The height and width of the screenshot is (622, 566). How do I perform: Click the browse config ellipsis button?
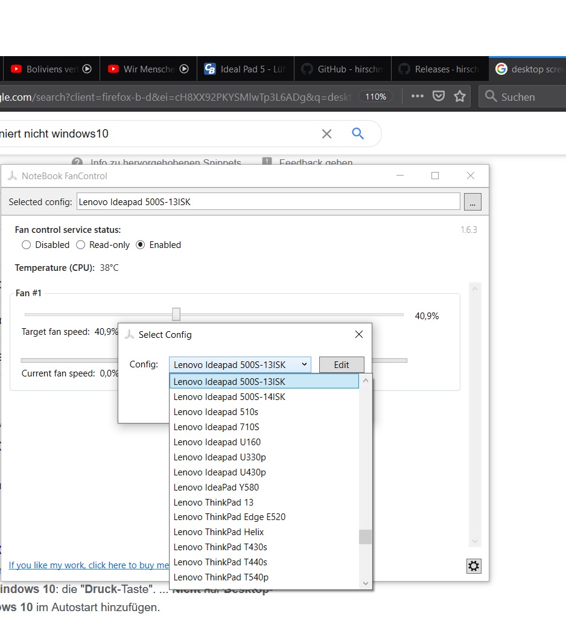[x=472, y=202]
